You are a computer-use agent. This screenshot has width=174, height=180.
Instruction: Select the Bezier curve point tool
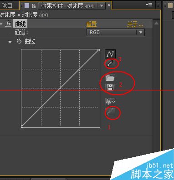click(110, 54)
